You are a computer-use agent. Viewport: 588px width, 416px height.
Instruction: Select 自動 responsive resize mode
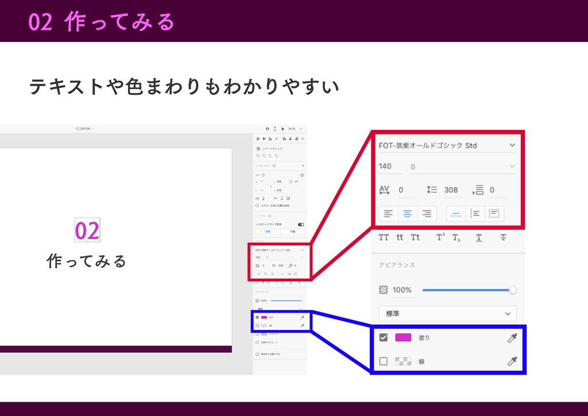(268, 232)
